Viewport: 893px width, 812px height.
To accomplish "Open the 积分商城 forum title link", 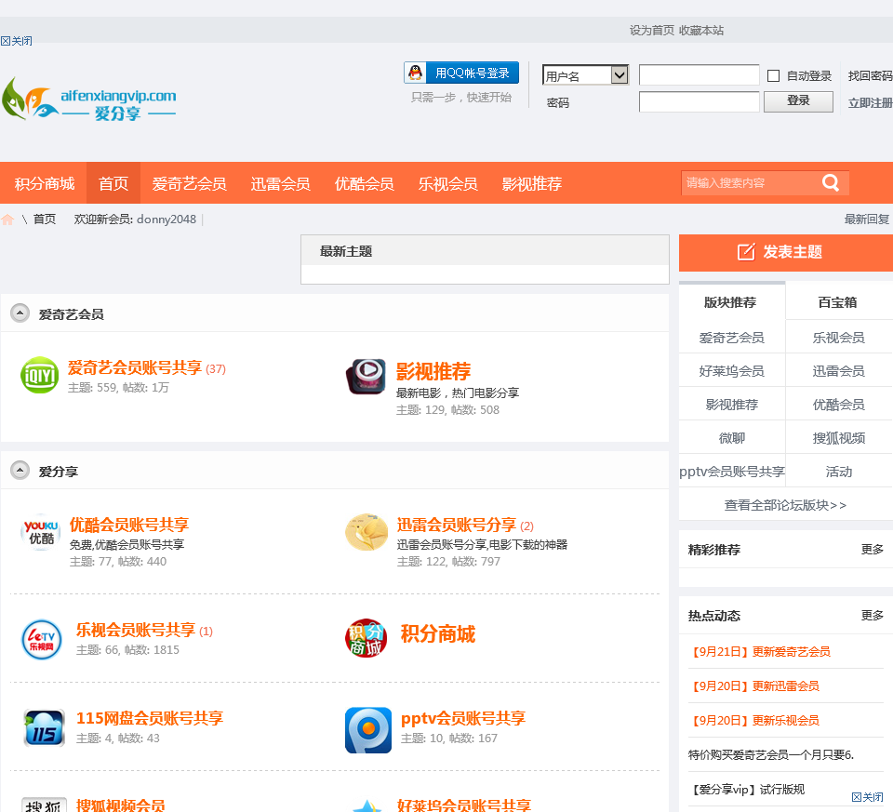I will pyautogui.click(x=438, y=633).
